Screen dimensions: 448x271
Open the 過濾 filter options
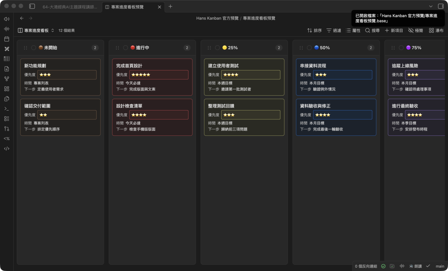click(334, 31)
